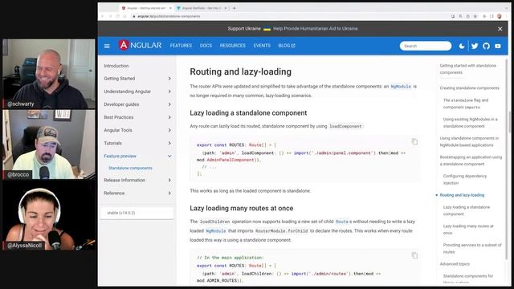Jump to Creating standalone components section
The image size is (514, 289).
pyautogui.click(x=469, y=88)
